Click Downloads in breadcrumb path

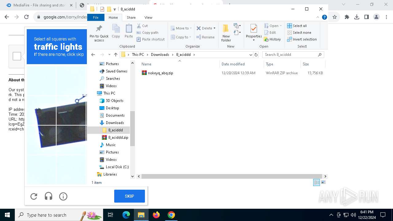click(x=160, y=55)
